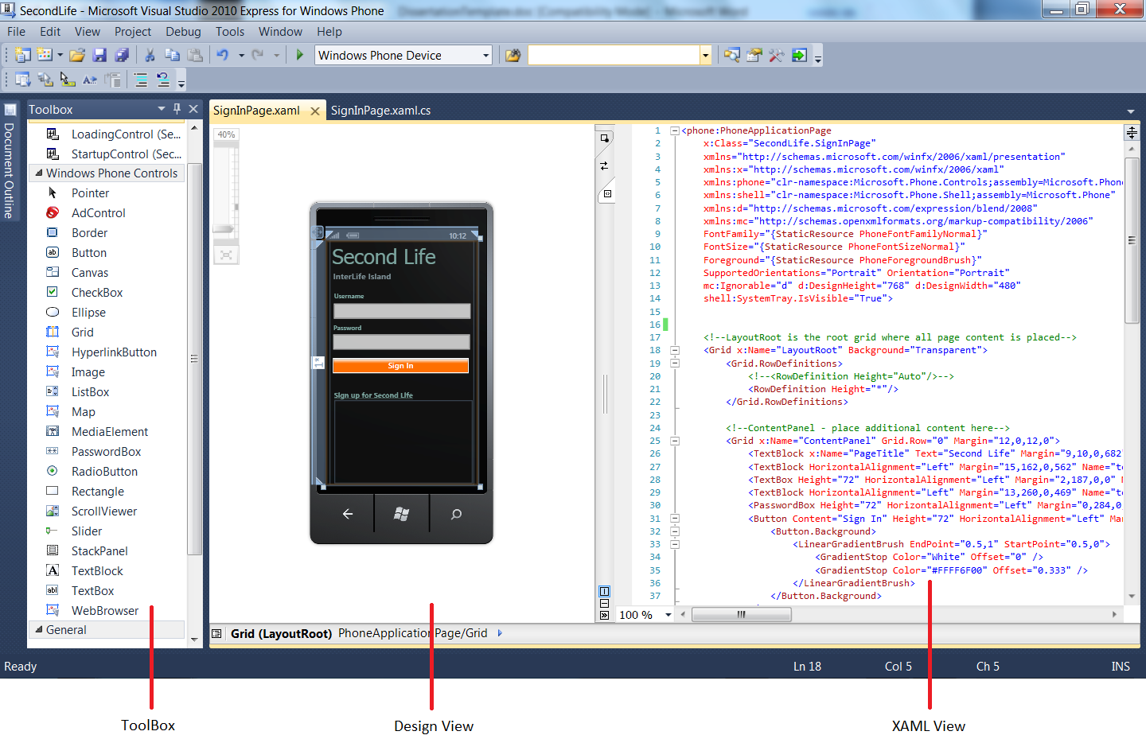Close the SignInPage.xaml tab
Viewport: 1146px width, 739px height.
[315, 111]
